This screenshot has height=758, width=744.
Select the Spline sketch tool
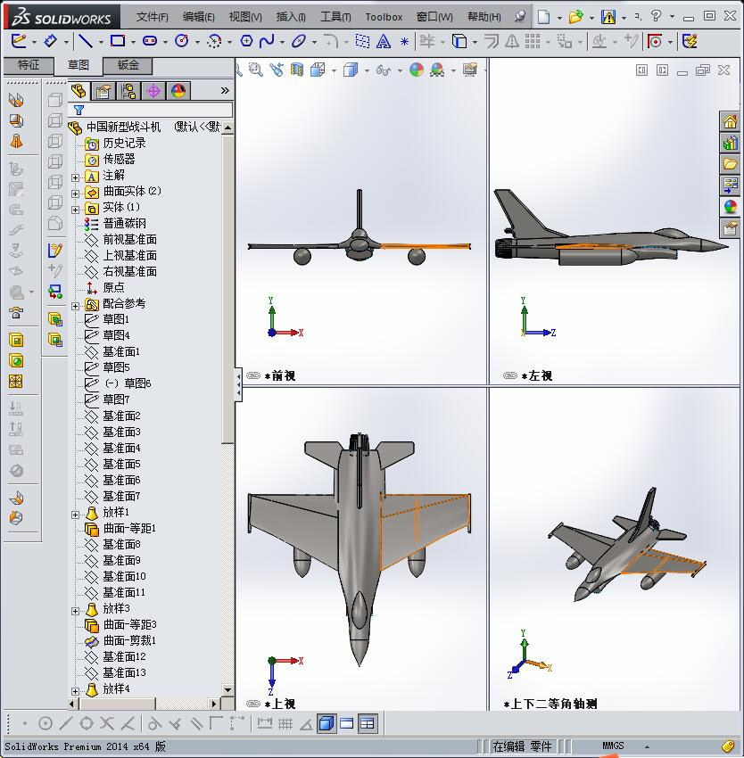click(267, 42)
